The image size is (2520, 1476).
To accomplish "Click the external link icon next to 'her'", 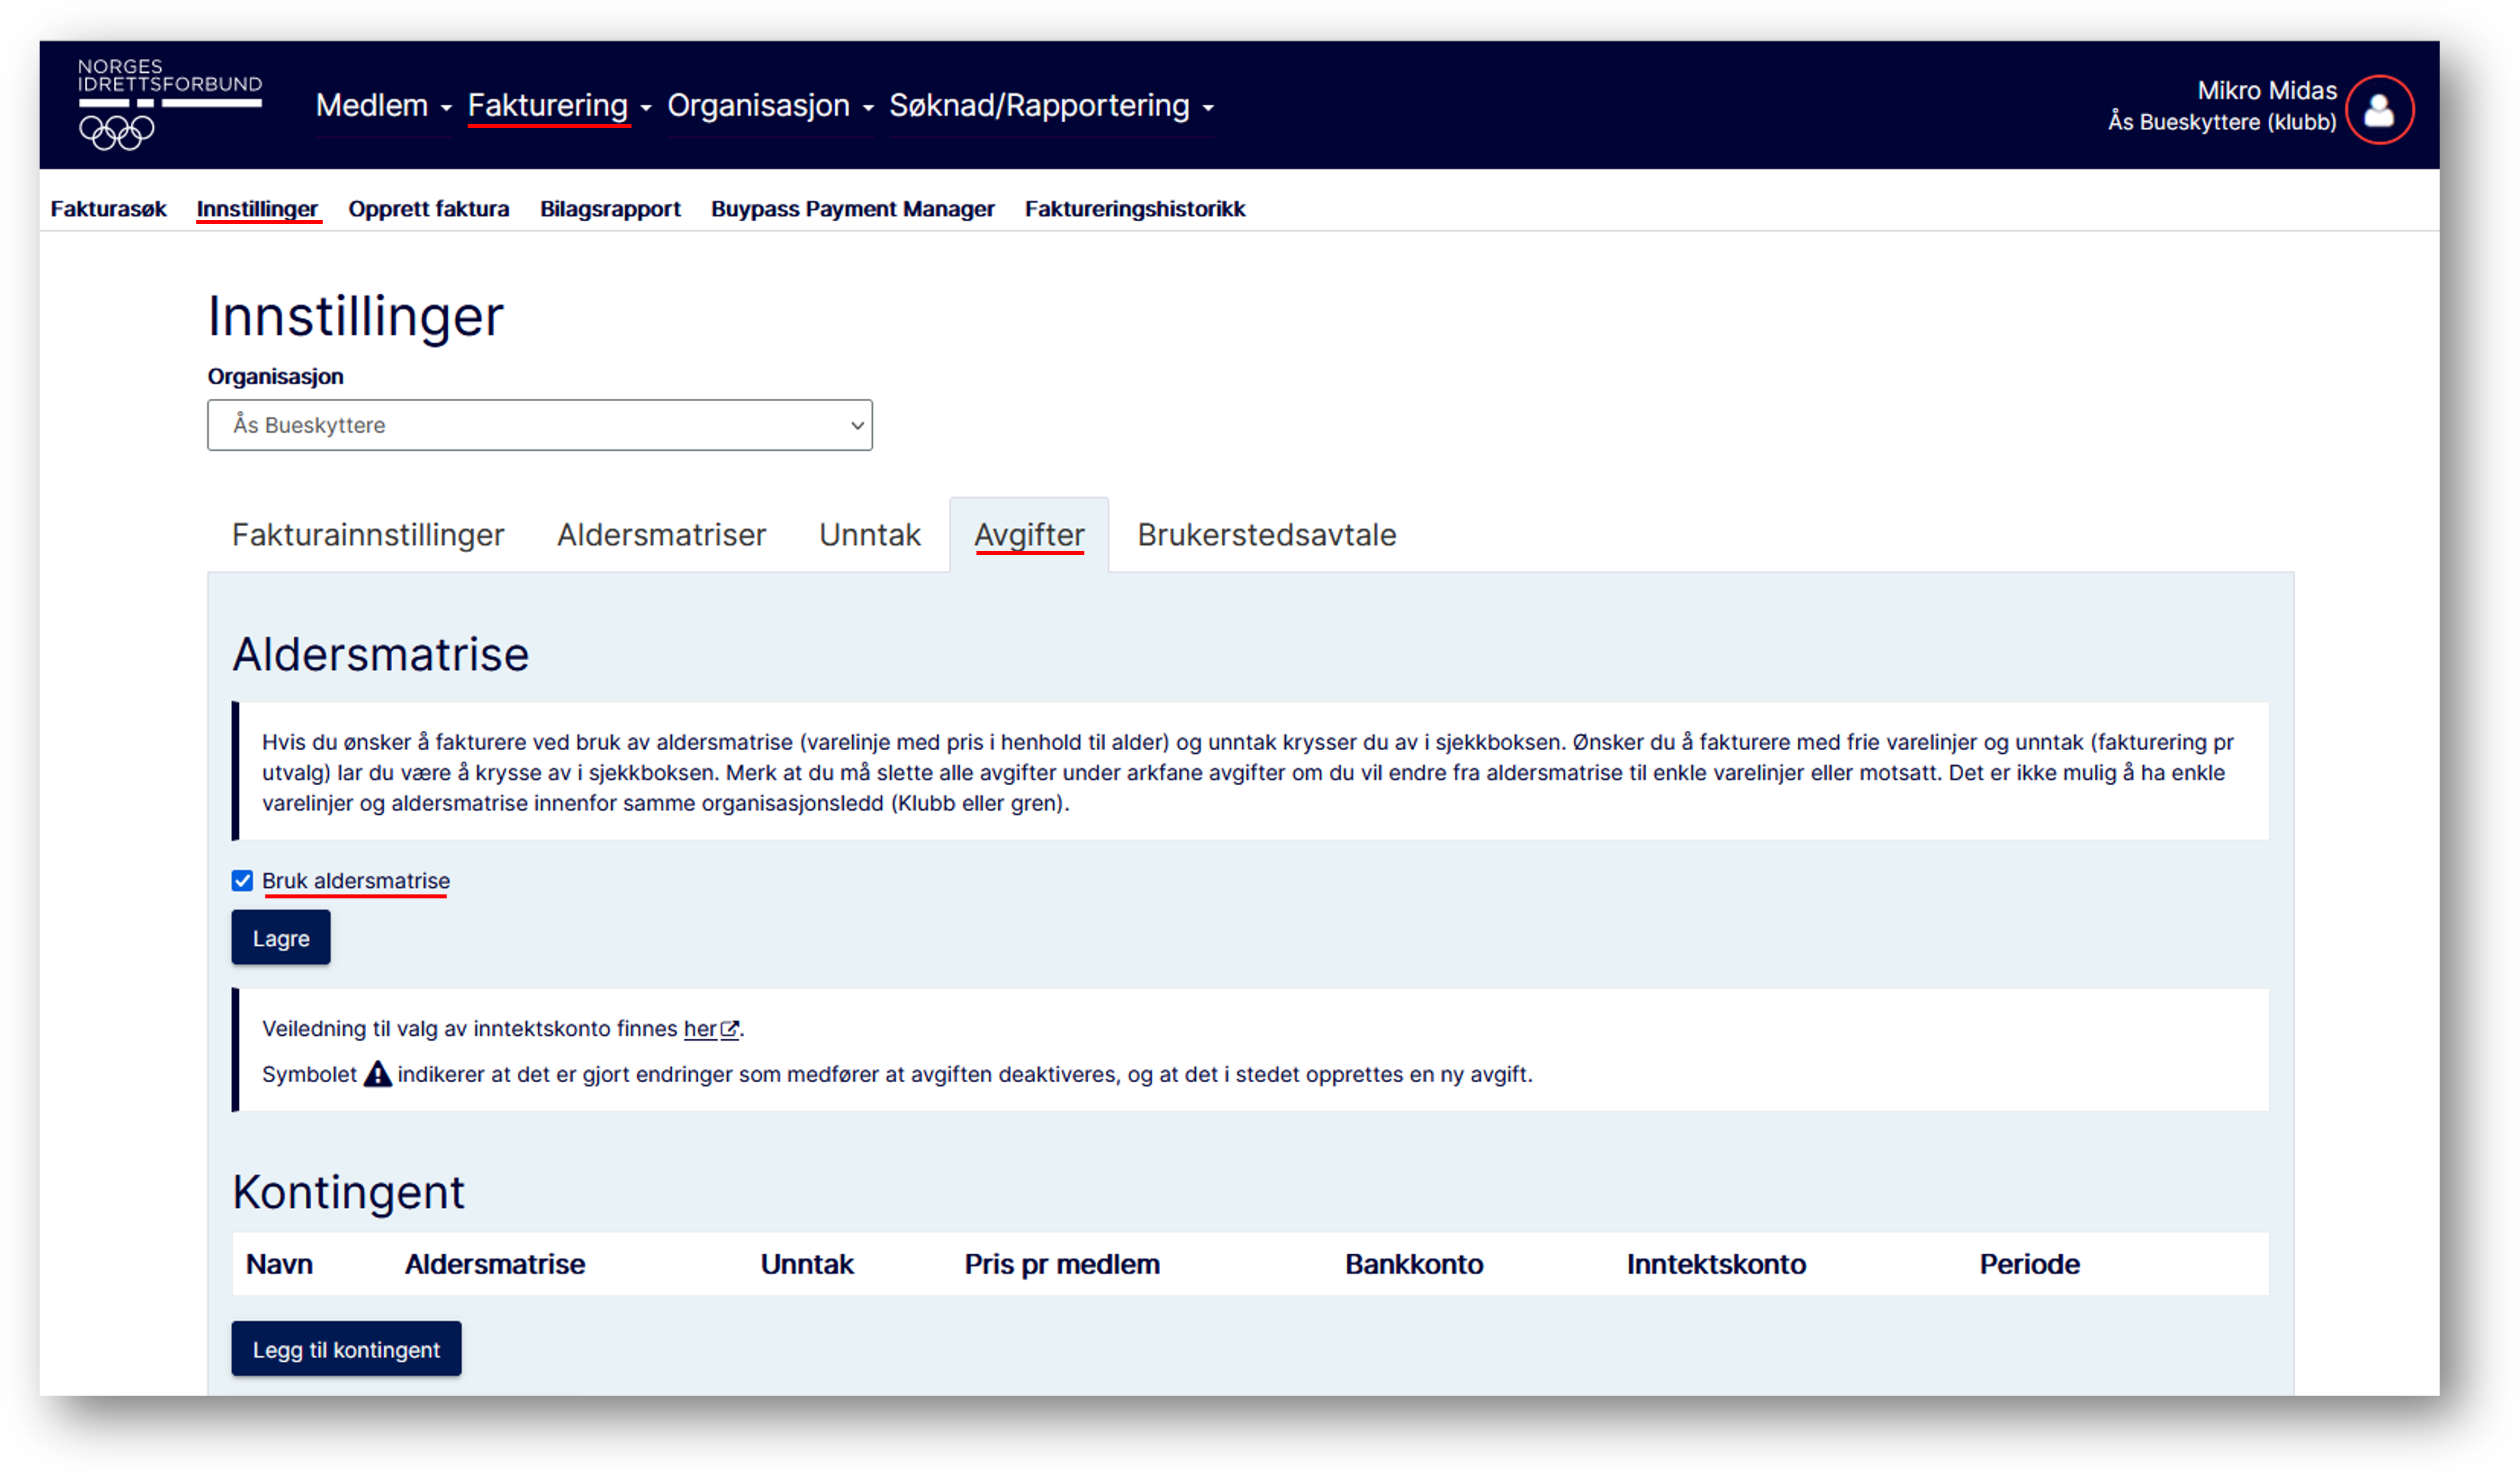I will 730,1029.
